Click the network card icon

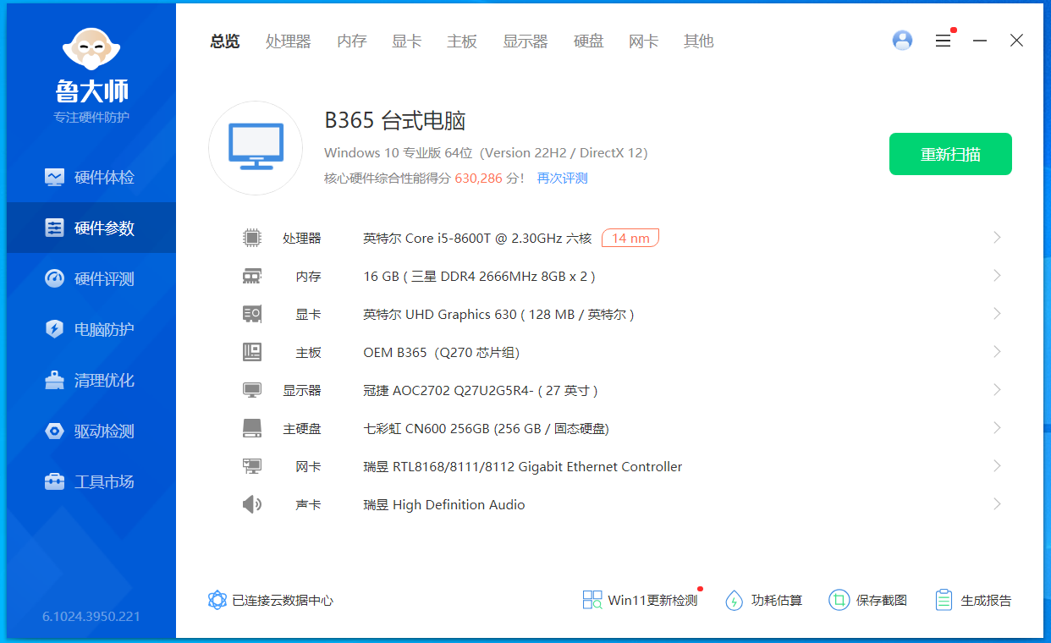pyautogui.click(x=252, y=466)
